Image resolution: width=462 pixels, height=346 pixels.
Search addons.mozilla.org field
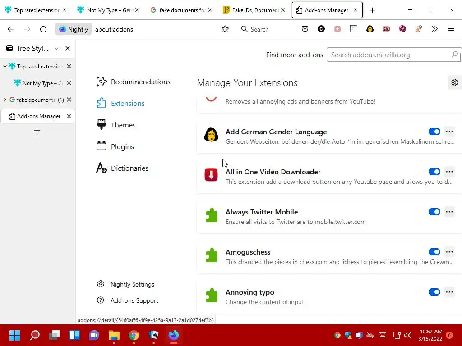[x=393, y=55]
